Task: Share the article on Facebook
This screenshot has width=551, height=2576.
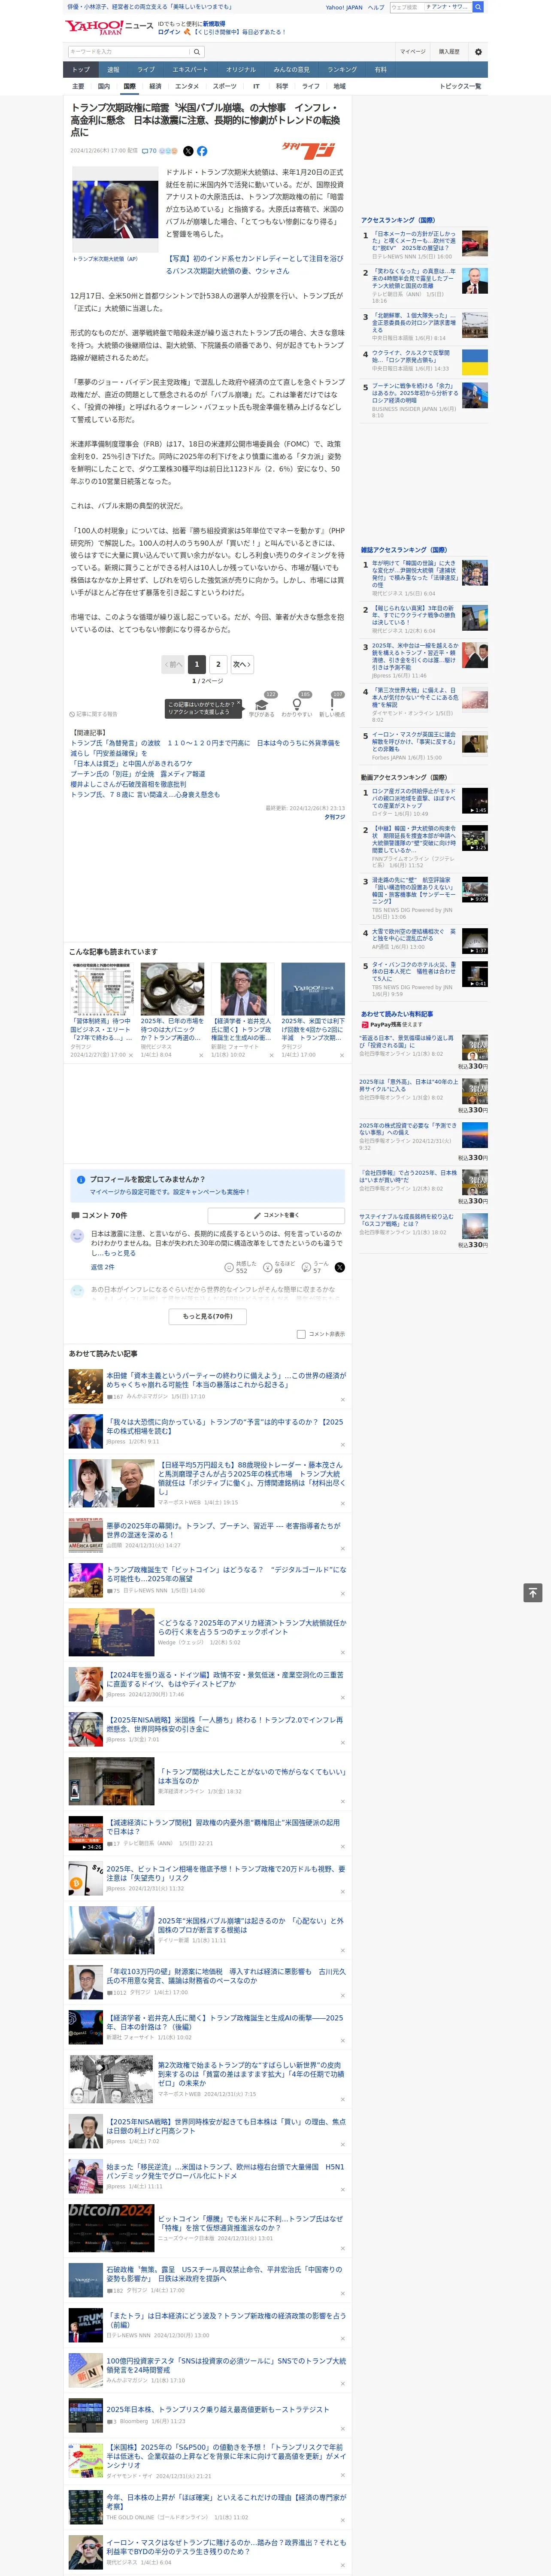Action: point(202,151)
